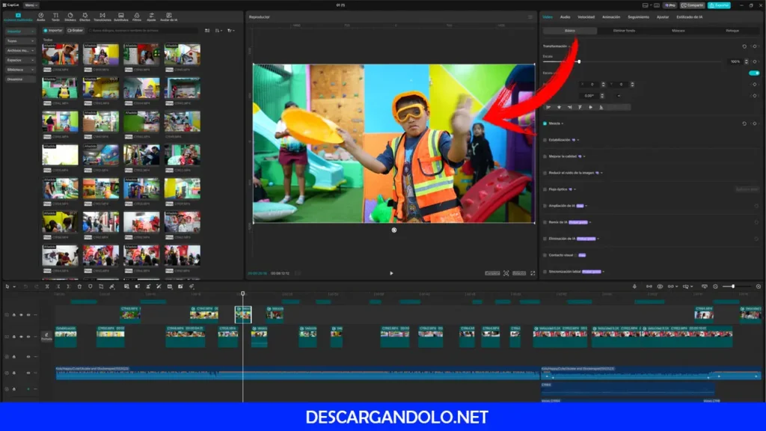Uncheck the Mezcla checkbox
Screen dimensions: 766x431
click(545, 123)
